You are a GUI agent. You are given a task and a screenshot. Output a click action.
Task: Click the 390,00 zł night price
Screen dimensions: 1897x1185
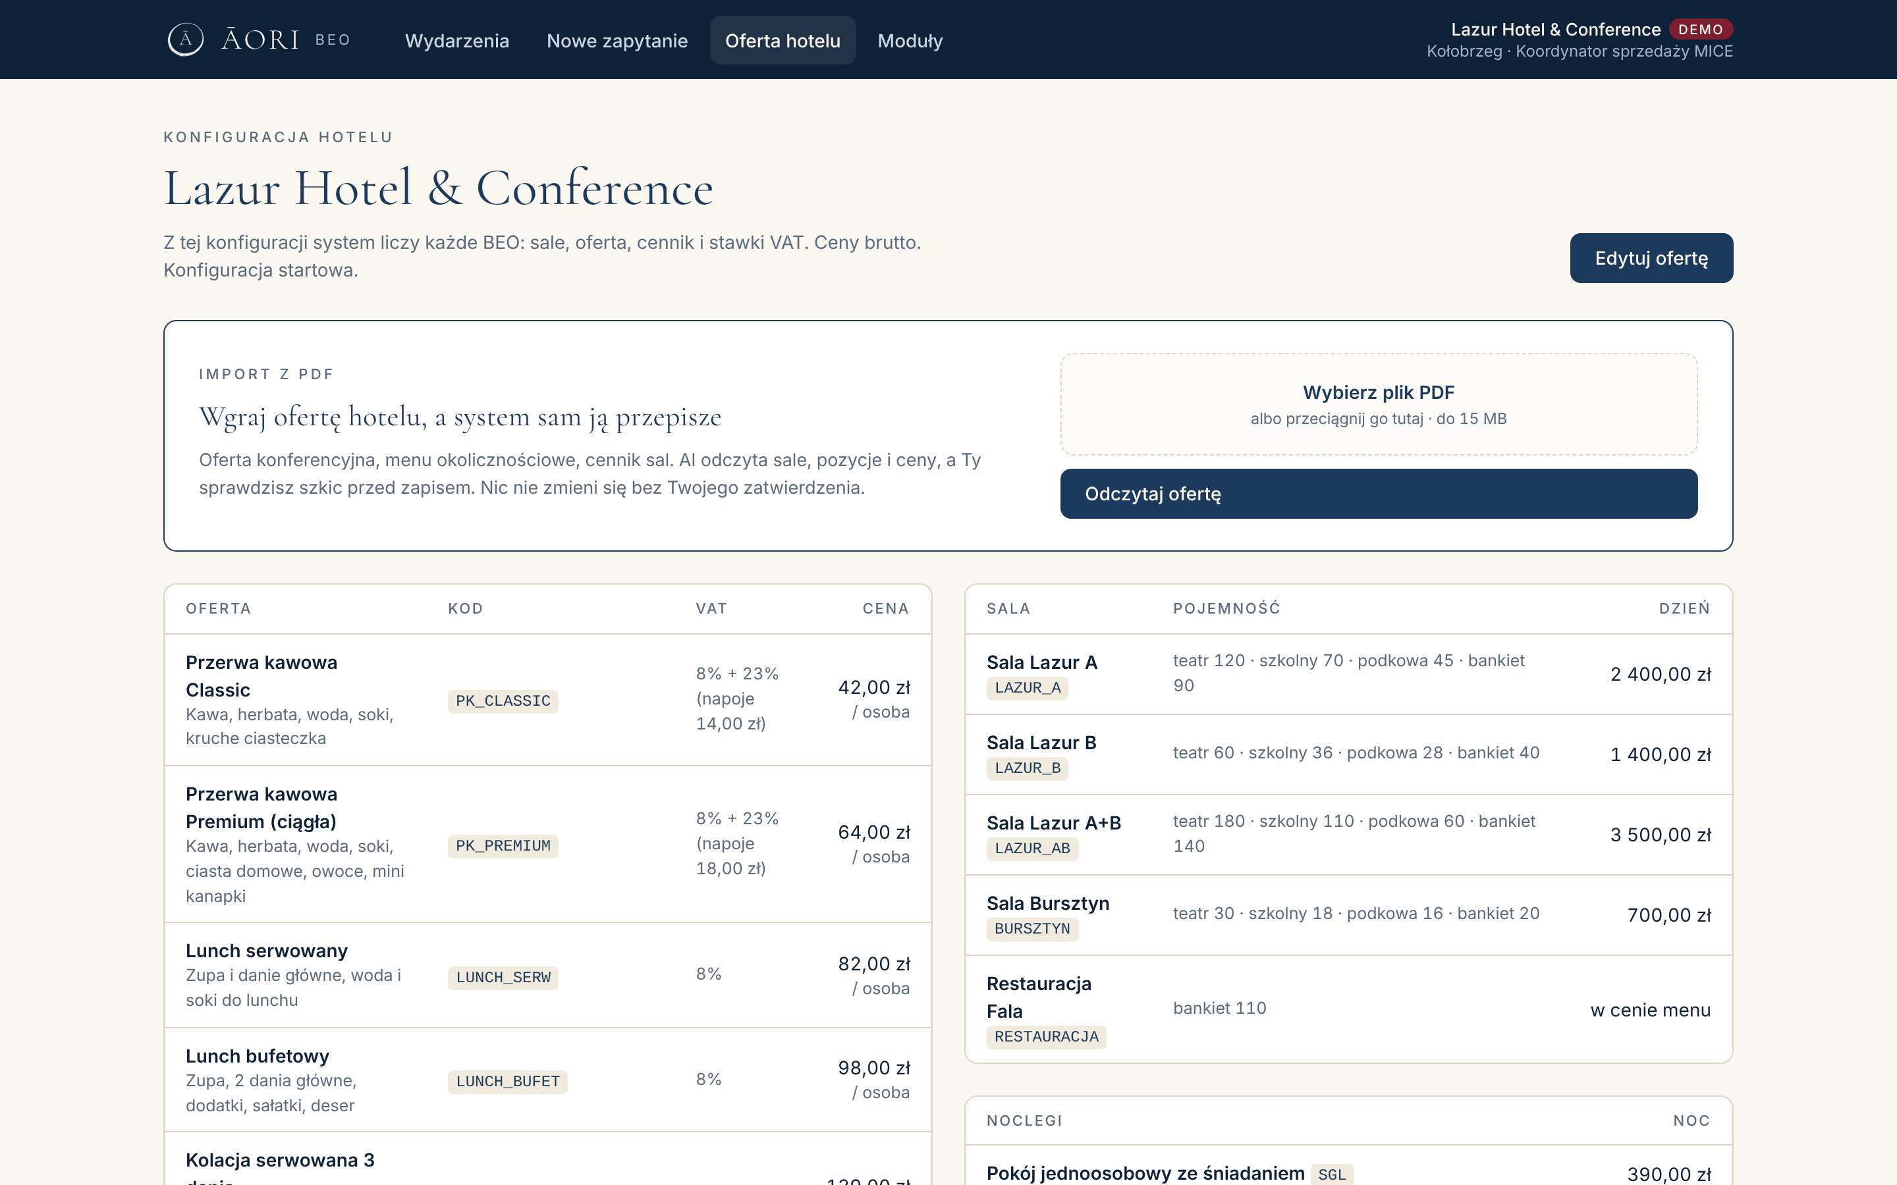(x=1669, y=1174)
